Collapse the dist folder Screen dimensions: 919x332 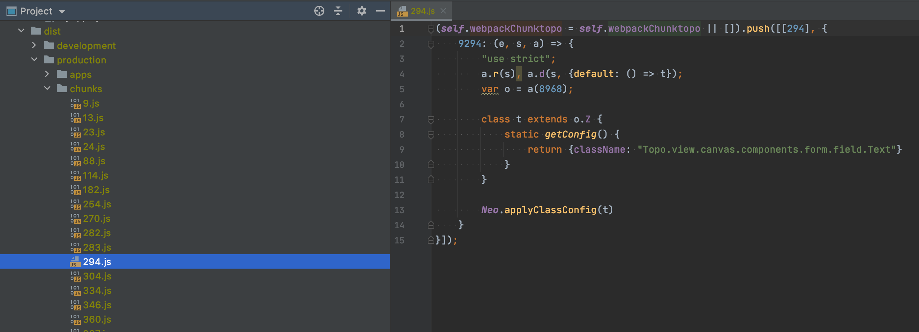pos(21,31)
